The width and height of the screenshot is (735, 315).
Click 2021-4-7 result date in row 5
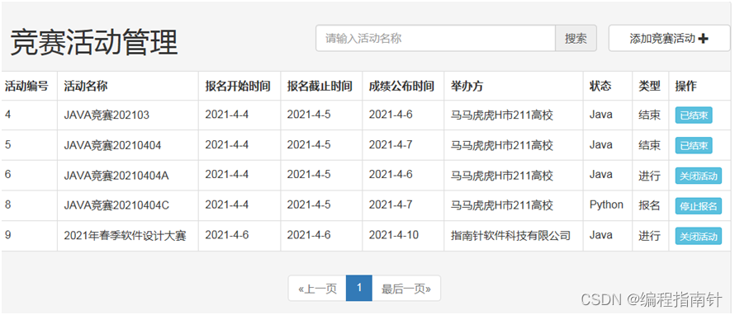pos(403,146)
